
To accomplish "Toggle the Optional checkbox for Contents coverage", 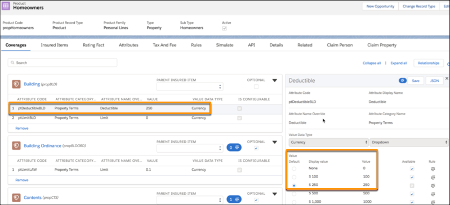I will pyautogui.click(x=256, y=200).
